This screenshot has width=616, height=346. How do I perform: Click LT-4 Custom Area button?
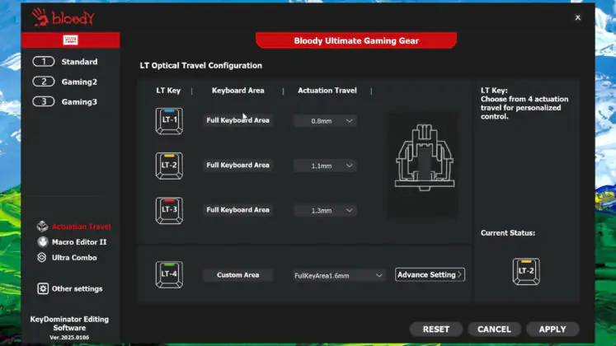coord(238,275)
